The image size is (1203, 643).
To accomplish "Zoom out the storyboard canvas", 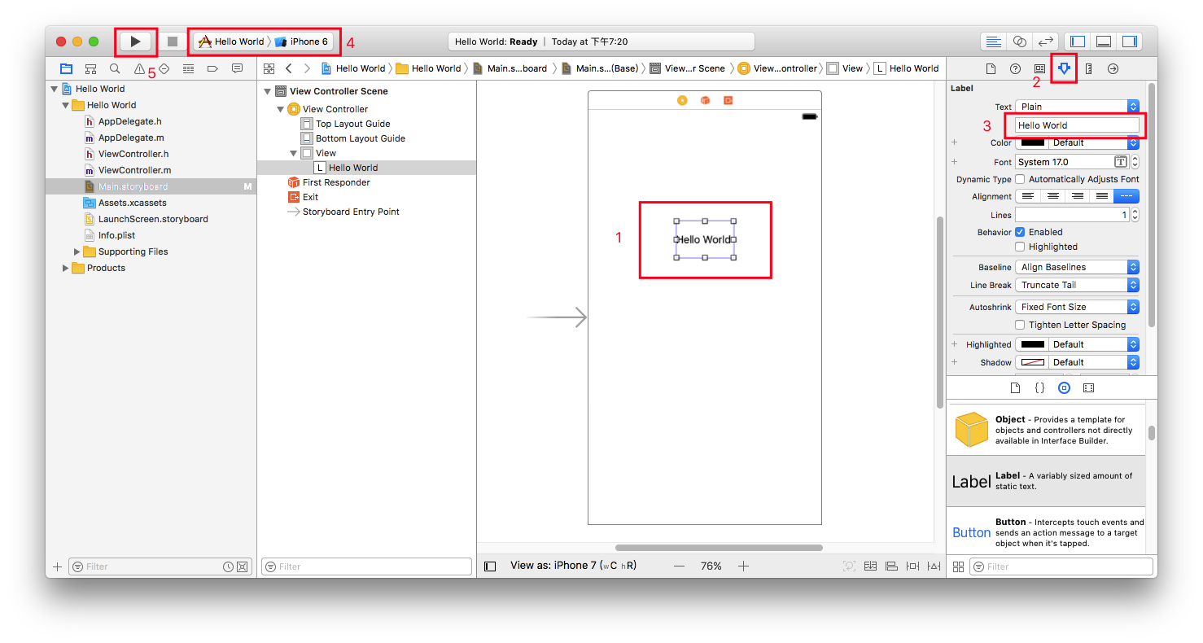I will (x=679, y=566).
